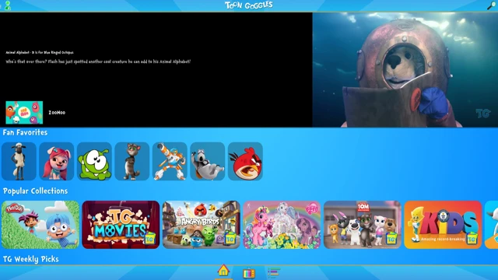Select Talking Tom cat character icon
The width and height of the screenshot is (498, 280).
click(x=132, y=161)
